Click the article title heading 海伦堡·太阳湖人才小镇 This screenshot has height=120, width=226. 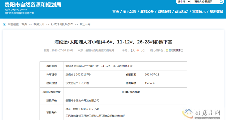click(x=113, y=42)
